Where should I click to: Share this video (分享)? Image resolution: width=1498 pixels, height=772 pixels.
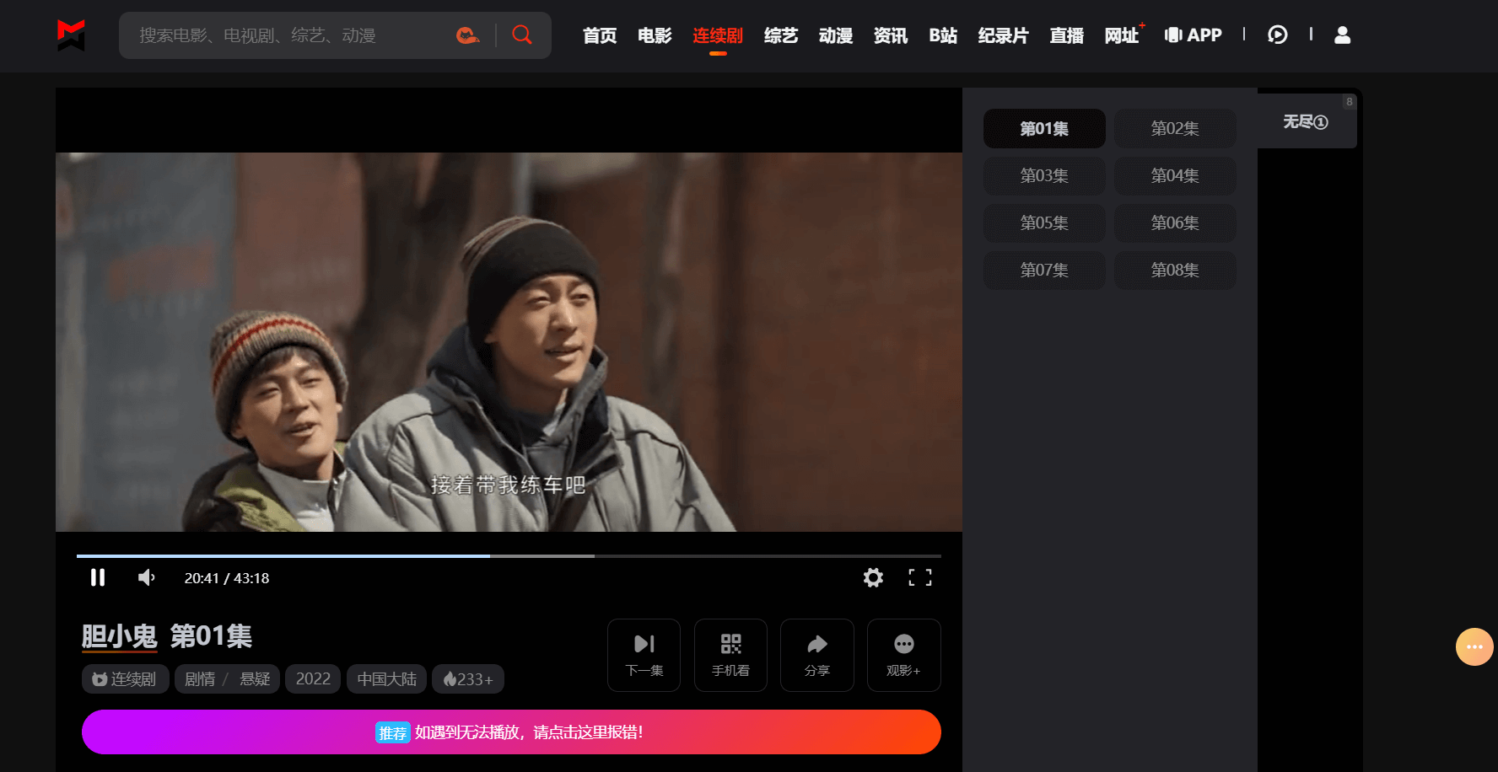pyautogui.click(x=816, y=655)
